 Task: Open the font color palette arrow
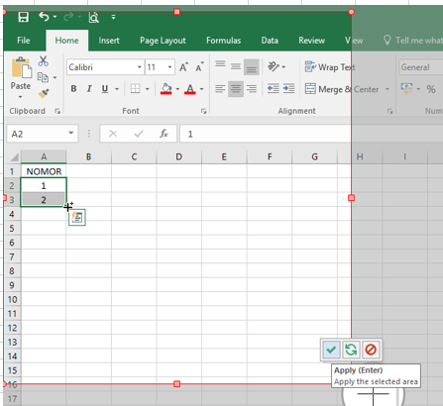click(x=201, y=89)
